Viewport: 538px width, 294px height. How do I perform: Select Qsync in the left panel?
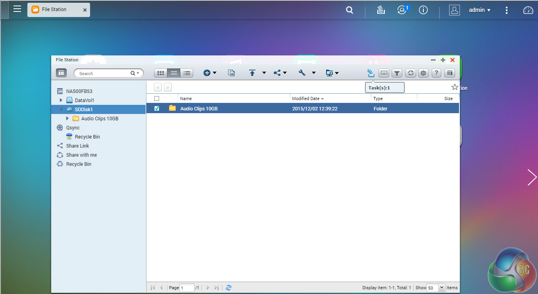[73, 128]
